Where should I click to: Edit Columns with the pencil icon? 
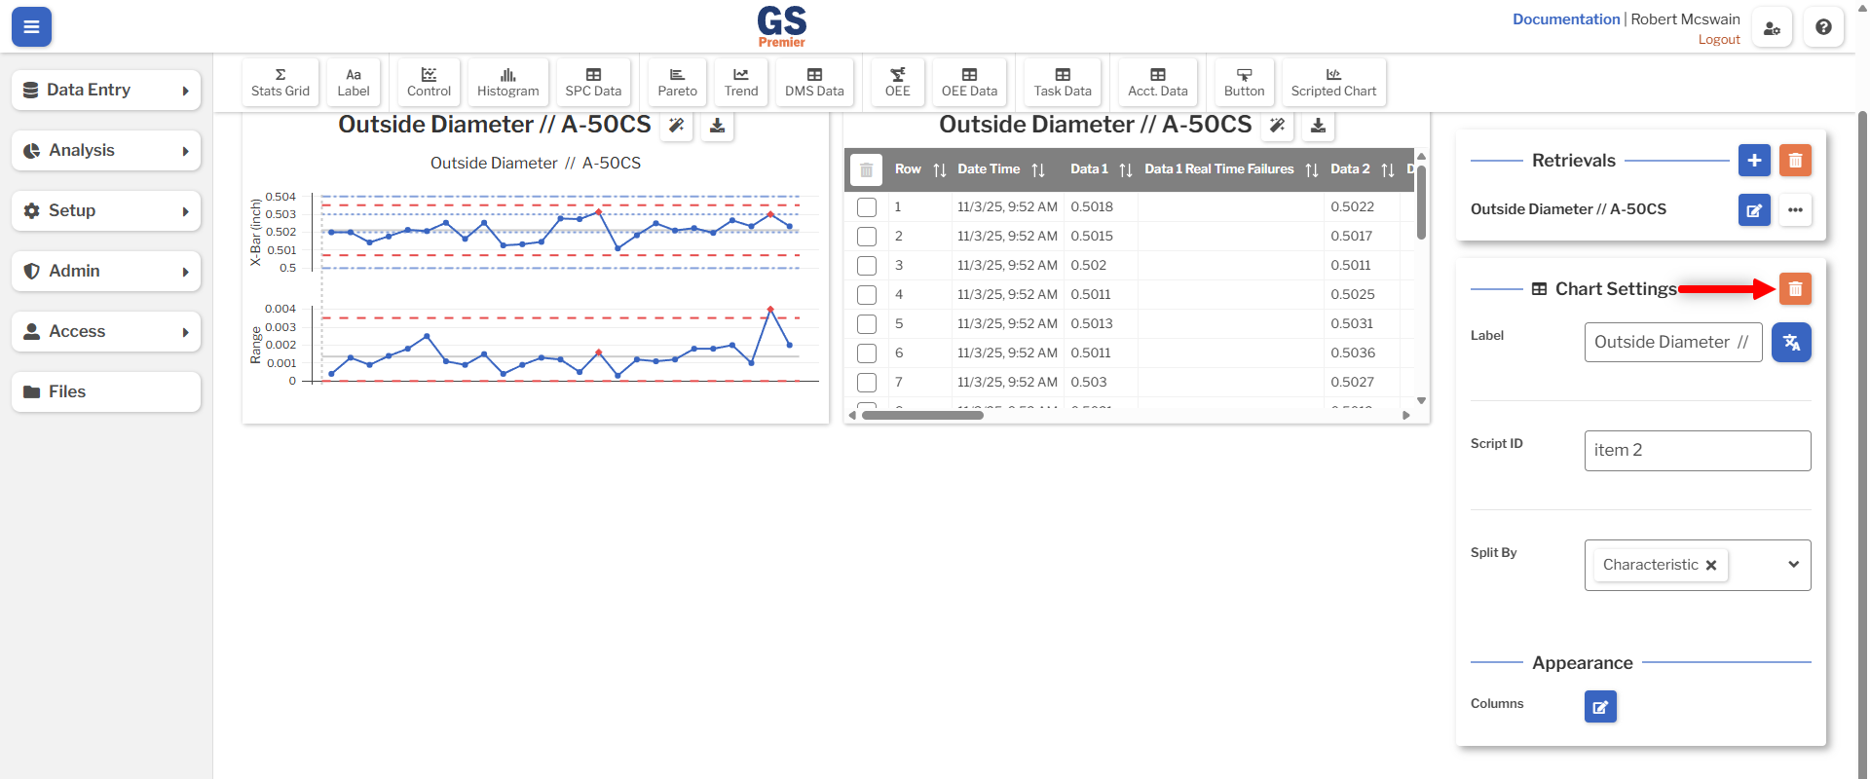pos(1600,707)
